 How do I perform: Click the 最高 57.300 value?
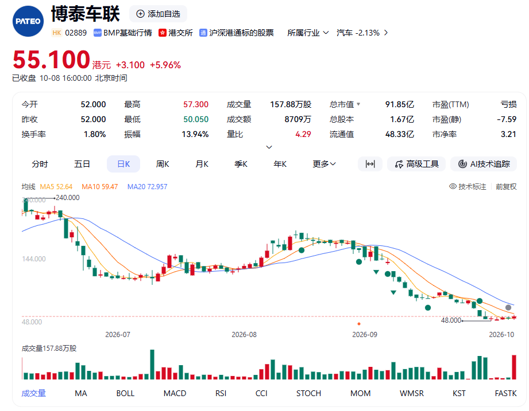(x=196, y=104)
